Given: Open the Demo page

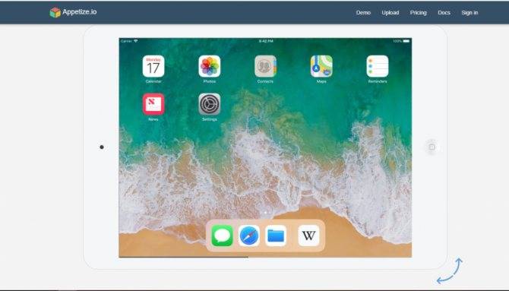Looking at the screenshot, I should (x=363, y=13).
